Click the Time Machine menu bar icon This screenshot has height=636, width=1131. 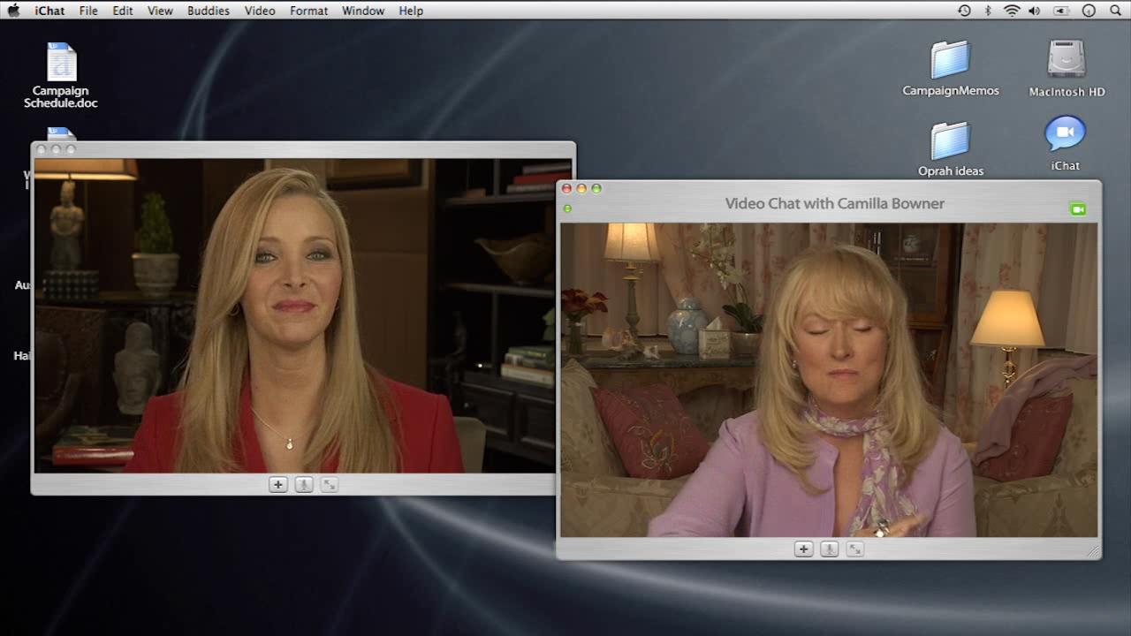[964, 11]
